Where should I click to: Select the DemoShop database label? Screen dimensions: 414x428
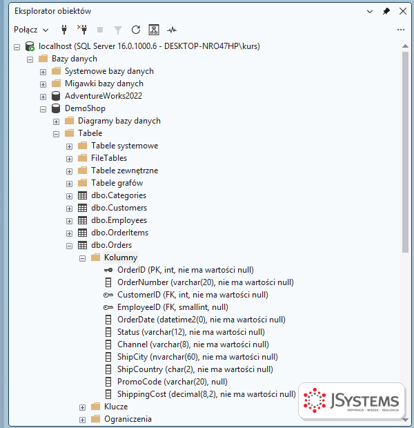(85, 108)
